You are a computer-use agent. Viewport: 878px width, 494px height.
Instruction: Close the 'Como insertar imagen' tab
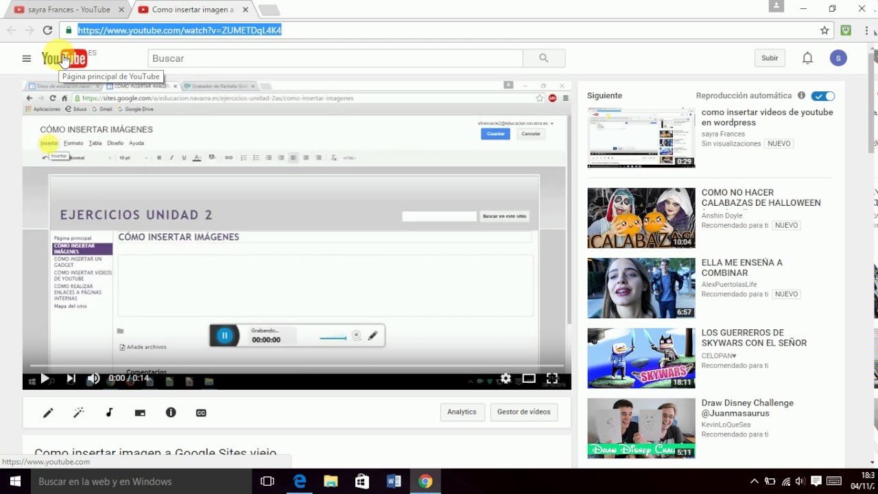pos(245,10)
